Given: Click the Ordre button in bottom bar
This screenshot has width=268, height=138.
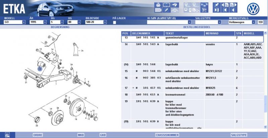Looking at the screenshot, I should point(38,135).
